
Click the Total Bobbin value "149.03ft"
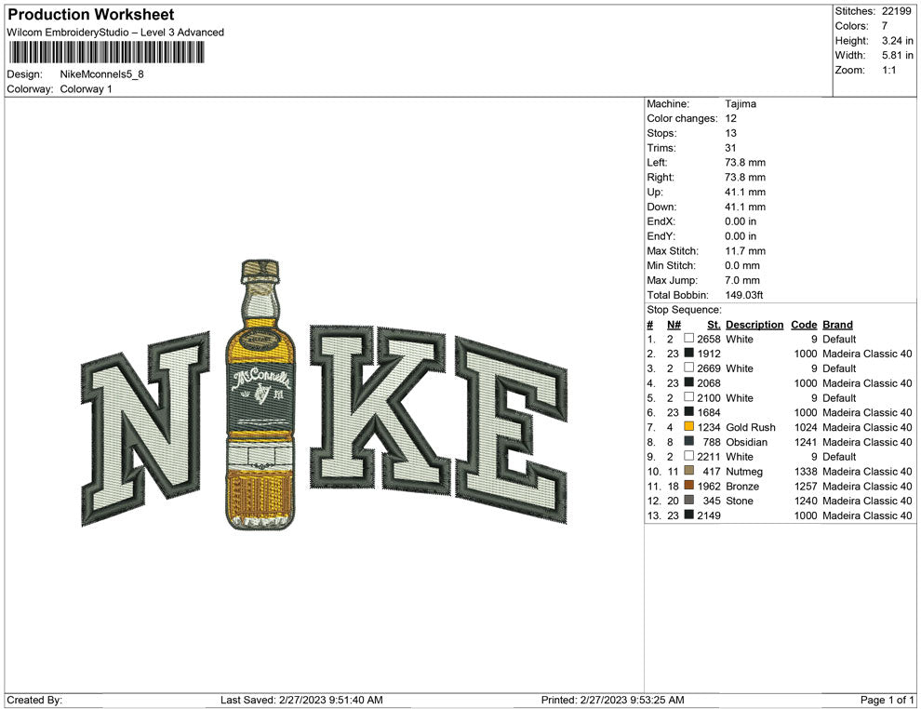pos(743,295)
